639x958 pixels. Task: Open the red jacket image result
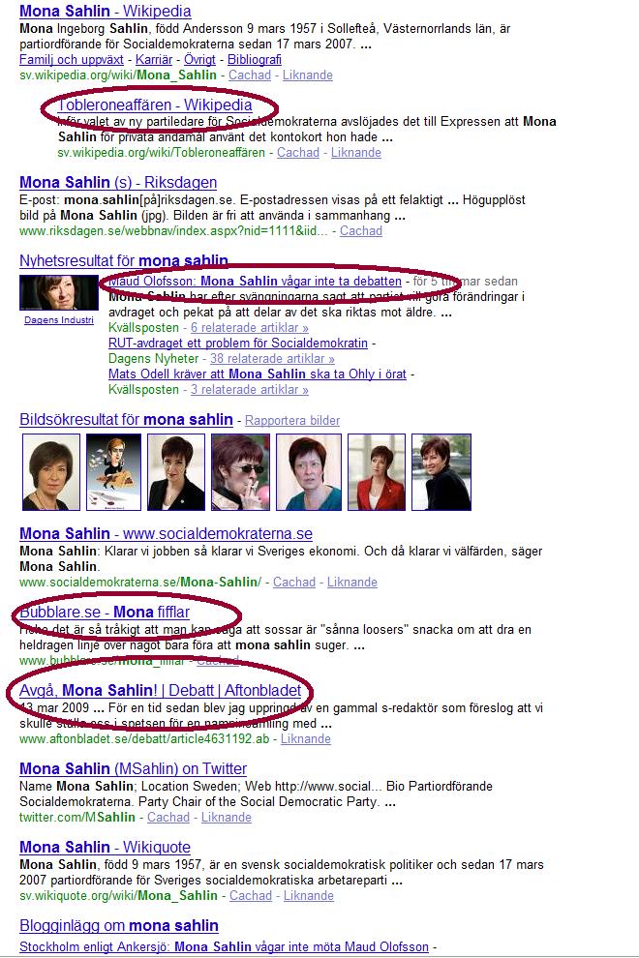(x=376, y=471)
